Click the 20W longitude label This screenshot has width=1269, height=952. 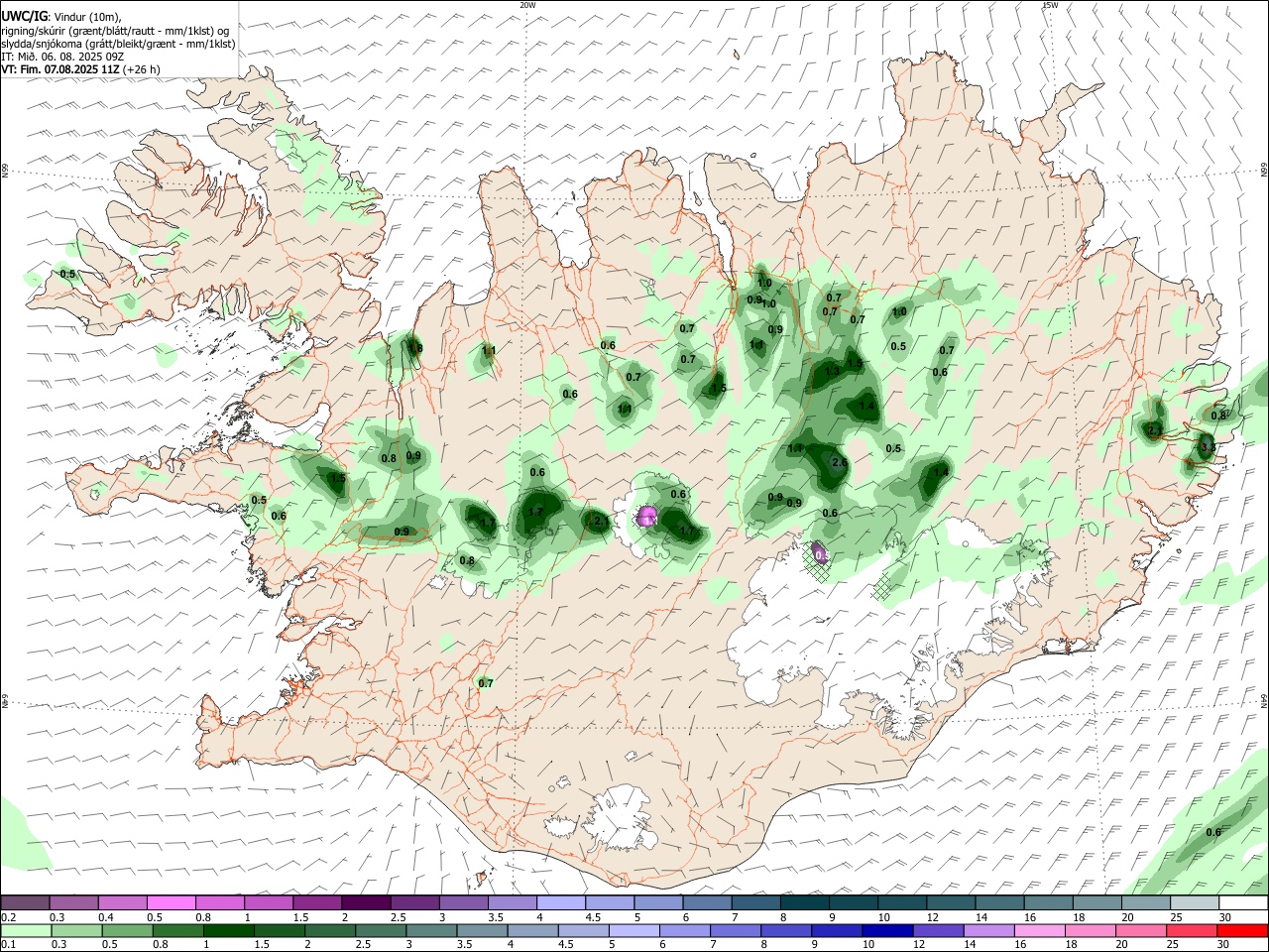527,5
